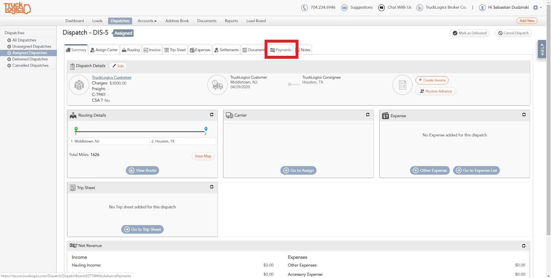Switch to the Assign Carrier tab
Viewport: 551px width, 278px height.
[104, 50]
